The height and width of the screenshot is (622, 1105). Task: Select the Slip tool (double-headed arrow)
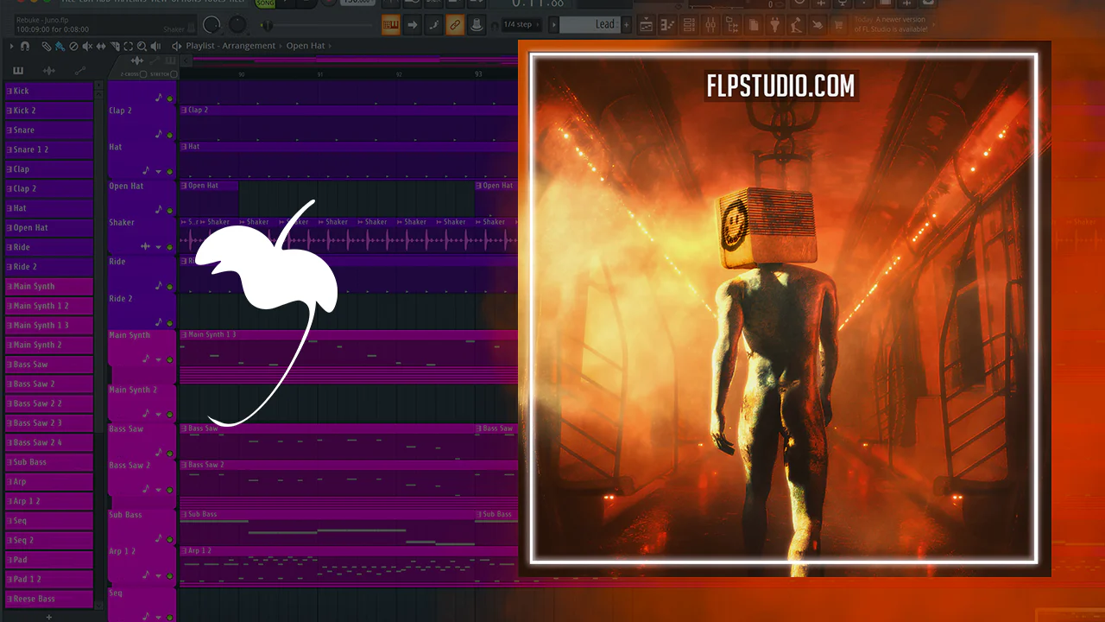[101, 46]
